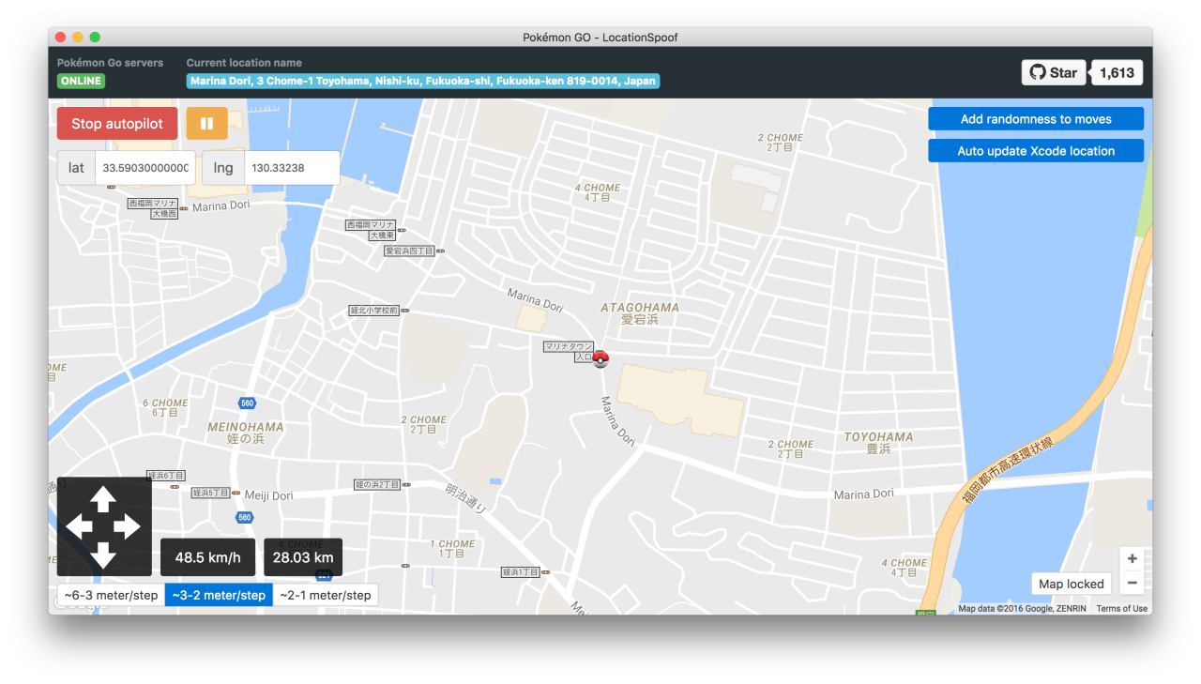Zoom out the map with minus icon
This screenshot has height=684, width=1201.
click(x=1132, y=583)
